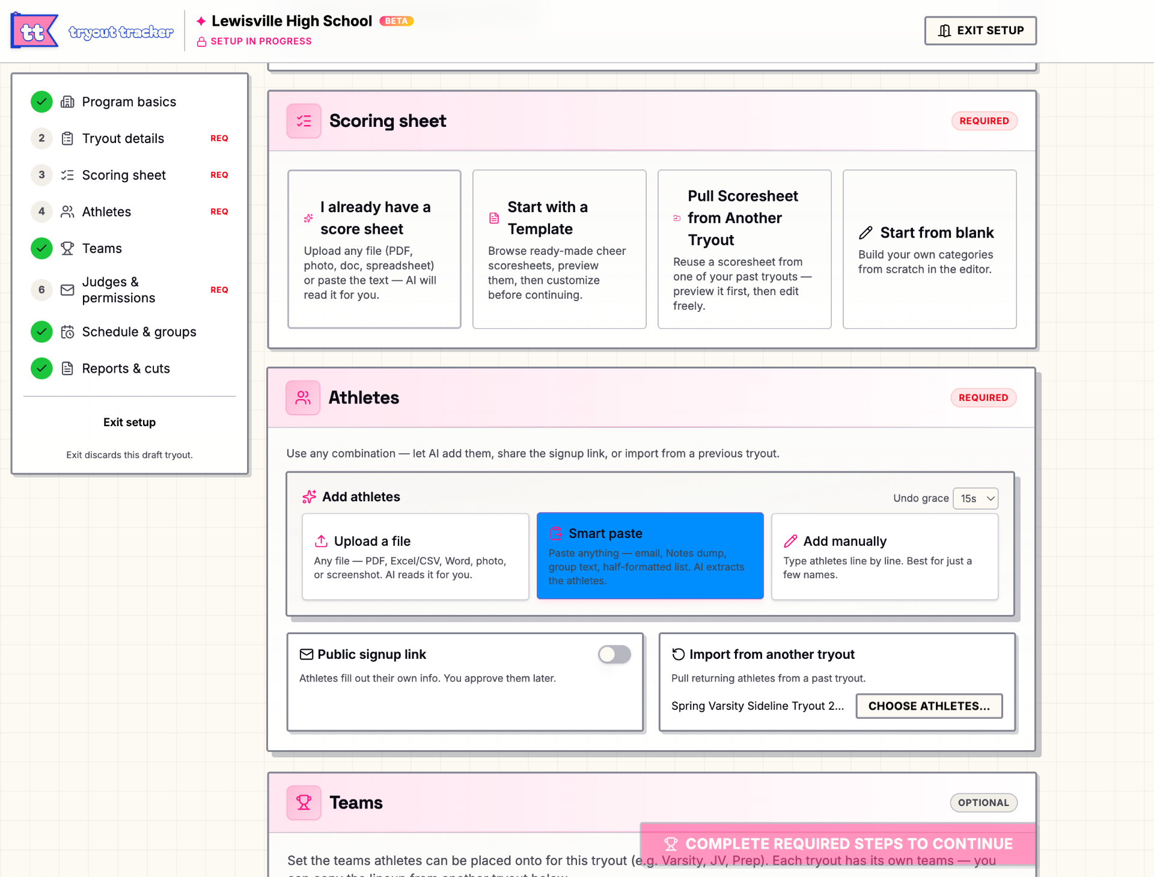
Task: Enable the Public signup link toggle
Action: click(614, 654)
